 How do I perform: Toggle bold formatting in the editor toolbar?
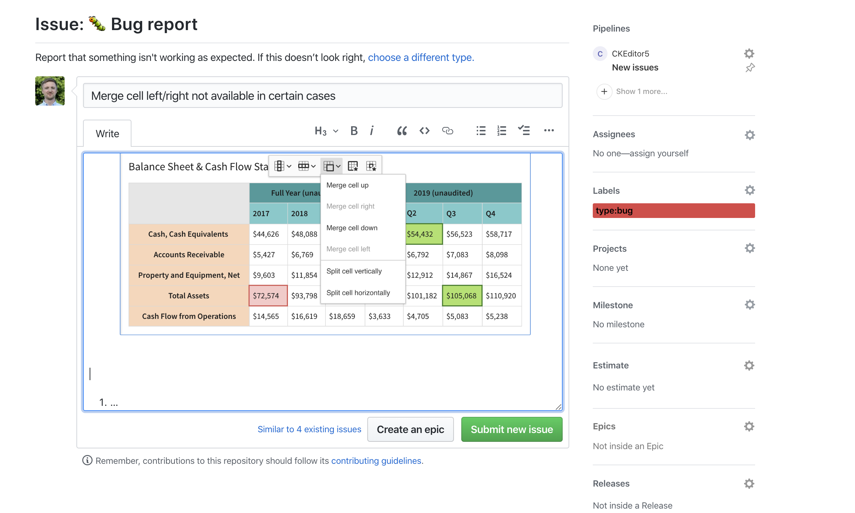point(354,131)
